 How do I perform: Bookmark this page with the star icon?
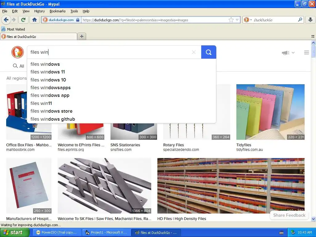point(231,20)
